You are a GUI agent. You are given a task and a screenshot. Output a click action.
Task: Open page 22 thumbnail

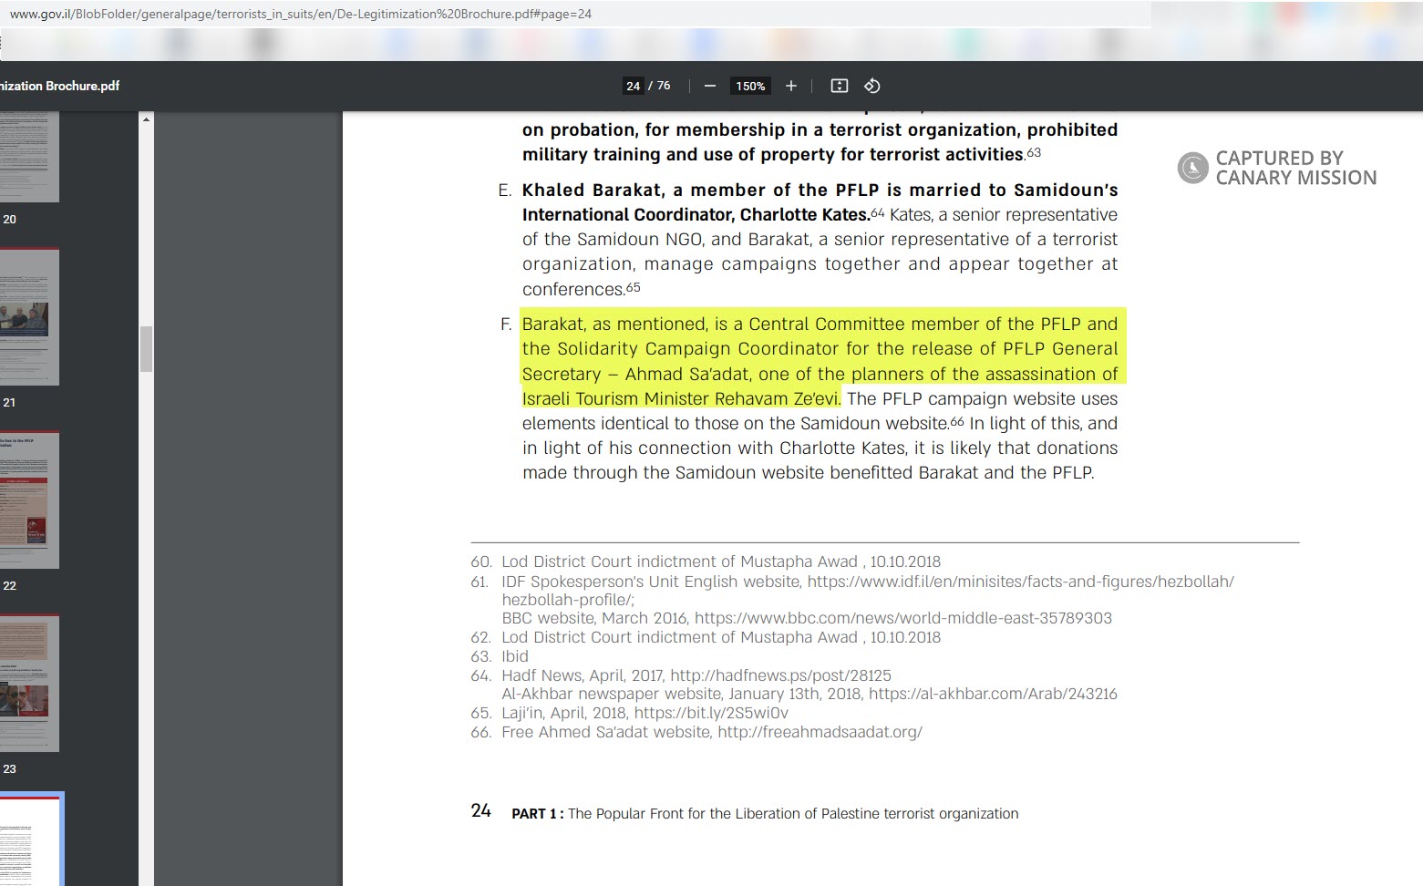pyautogui.click(x=29, y=500)
